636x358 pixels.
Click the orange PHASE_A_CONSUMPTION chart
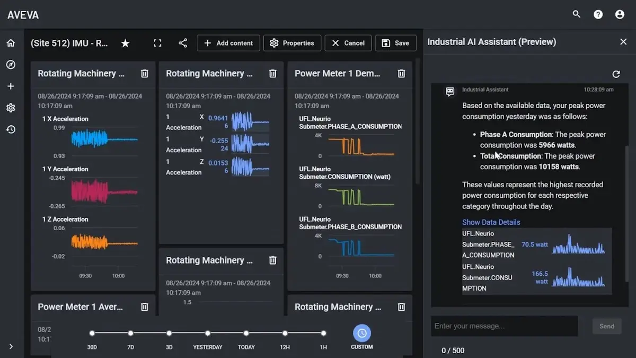tap(361, 146)
